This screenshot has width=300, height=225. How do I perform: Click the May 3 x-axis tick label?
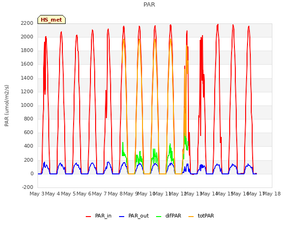pyautogui.click(x=37, y=194)
